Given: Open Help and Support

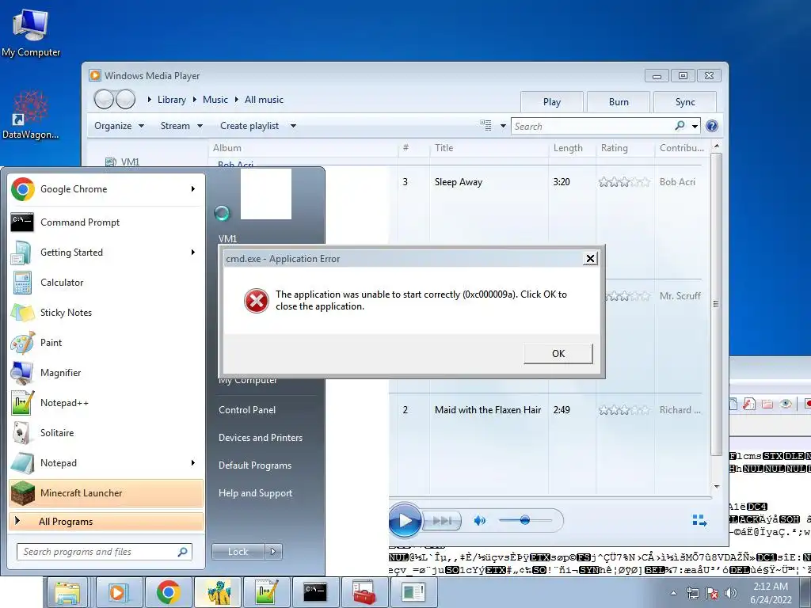Looking at the screenshot, I should tap(255, 493).
